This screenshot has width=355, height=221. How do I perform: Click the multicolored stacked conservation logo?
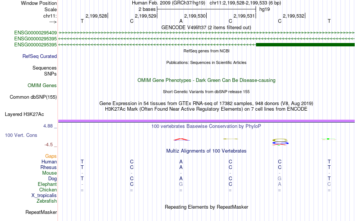click(280, 142)
